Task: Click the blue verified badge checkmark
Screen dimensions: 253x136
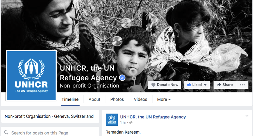Action: tap(122, 78)
